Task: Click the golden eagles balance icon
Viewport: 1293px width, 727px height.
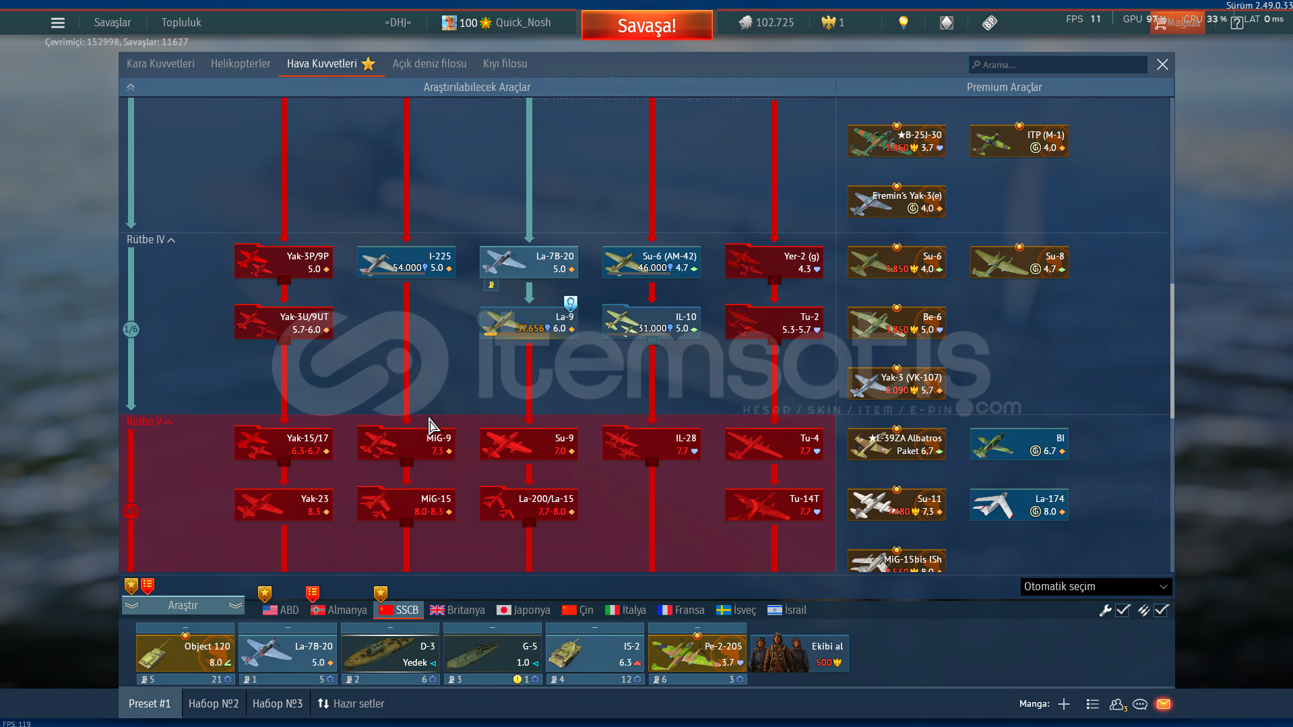Action: coord(829,23)
